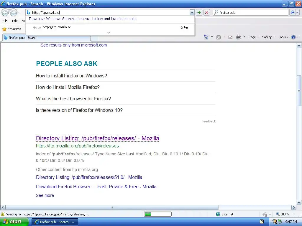The width and height of the screenshot is (302, 226).
Task: Open the Tools menu
Action: [x=283, y=37]
